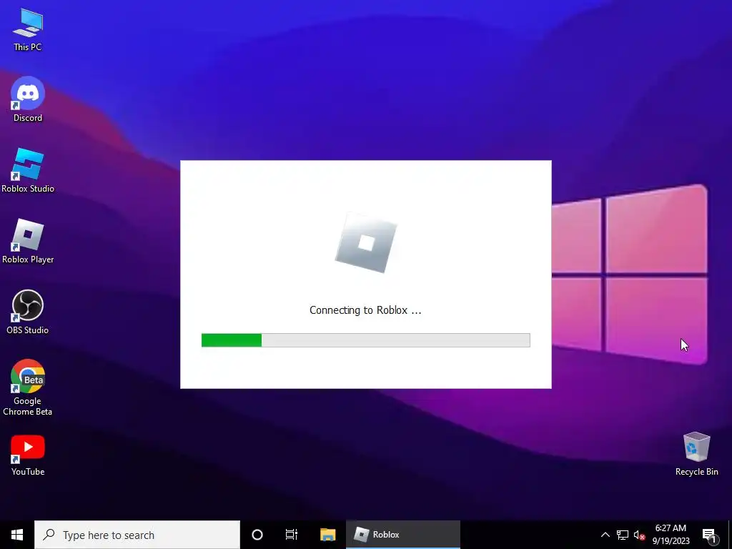Click the taskbar search box
Image resolution: width=732 pixels, height=549 pixels.
coord(137,535)
